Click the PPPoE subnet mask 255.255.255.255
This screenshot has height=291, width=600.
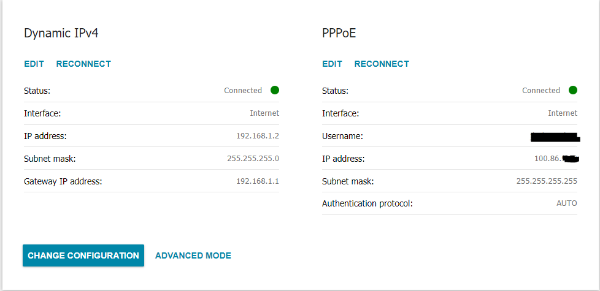[x=547, y=181]
